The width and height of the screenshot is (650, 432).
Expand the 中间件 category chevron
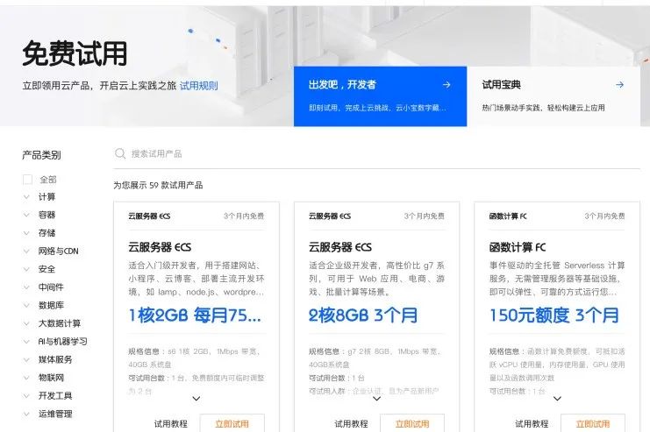point(26,287)
